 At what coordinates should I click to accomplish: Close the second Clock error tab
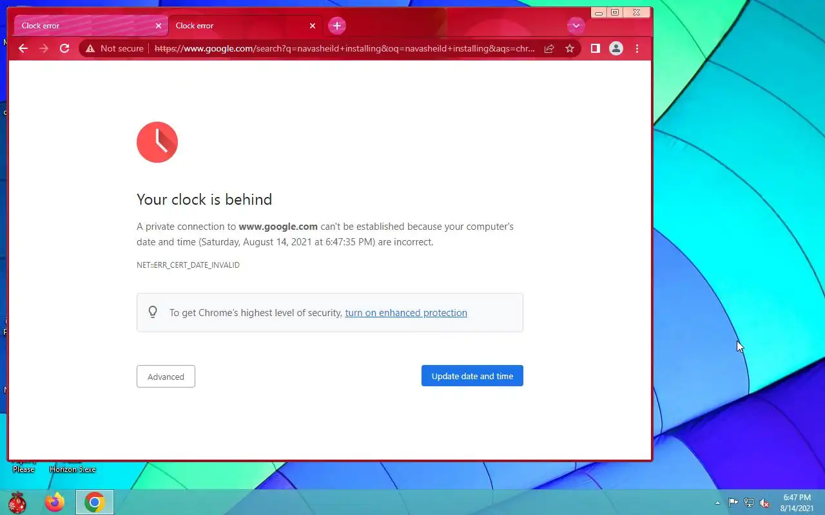tap(313, 26)
